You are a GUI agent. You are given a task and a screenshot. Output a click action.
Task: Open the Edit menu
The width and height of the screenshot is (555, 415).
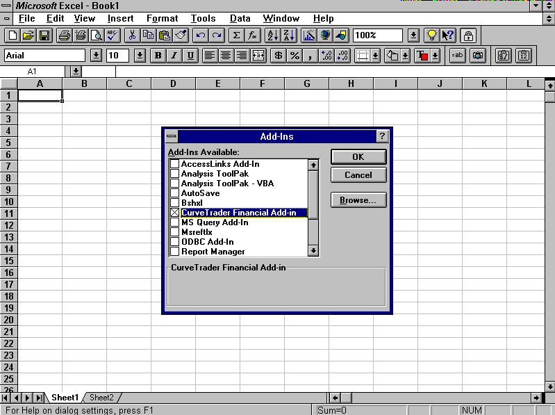pos(55,18)
